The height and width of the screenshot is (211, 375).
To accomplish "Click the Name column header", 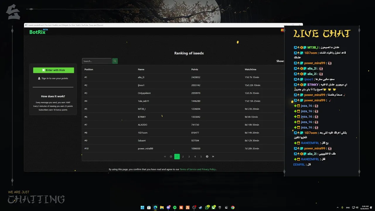I will tap(141, 69).
